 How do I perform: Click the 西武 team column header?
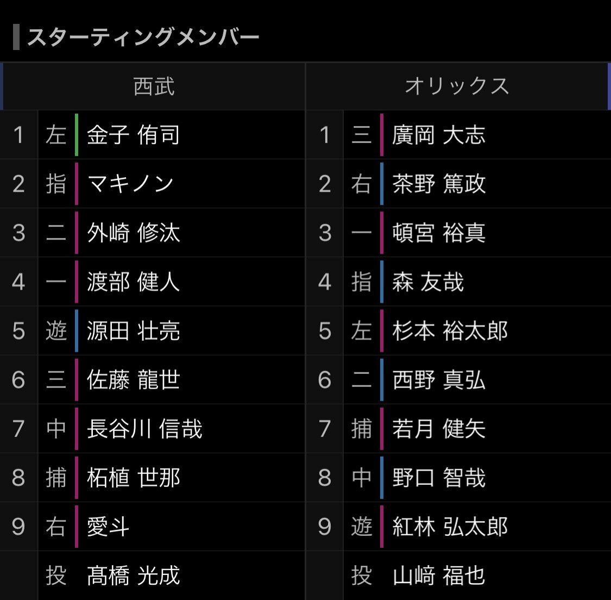(154, 86)
